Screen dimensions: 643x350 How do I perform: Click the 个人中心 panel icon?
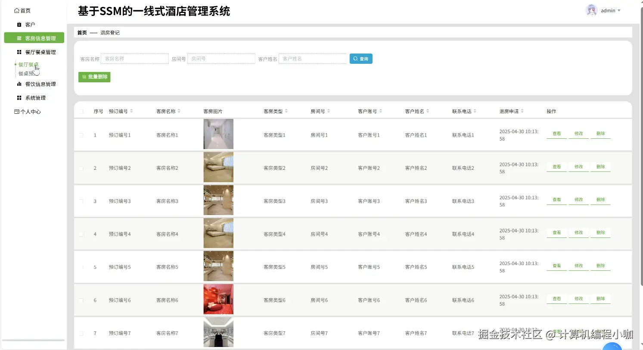tap(17, 111)
